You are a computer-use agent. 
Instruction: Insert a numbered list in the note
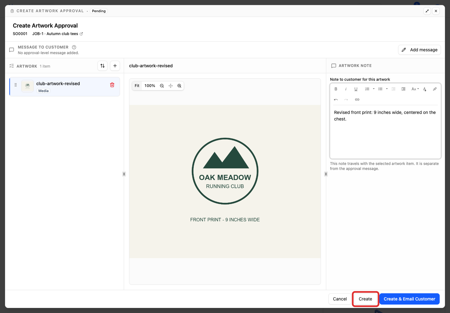pyautogui.click(x=367, y=89)
